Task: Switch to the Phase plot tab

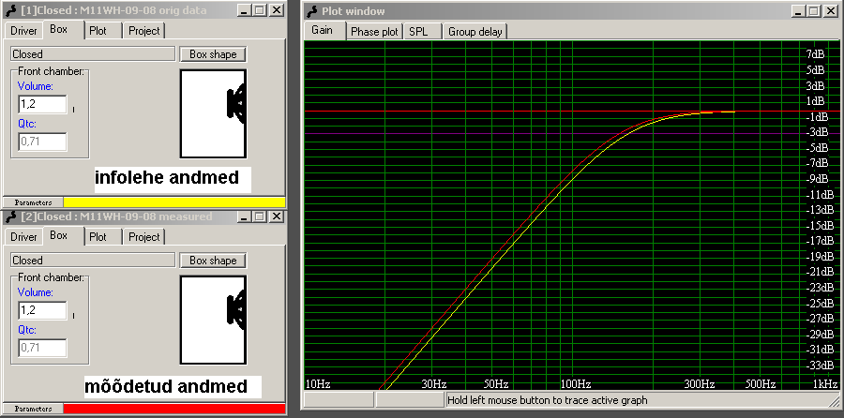Action: pyautogui.click(x=374, y=31)
